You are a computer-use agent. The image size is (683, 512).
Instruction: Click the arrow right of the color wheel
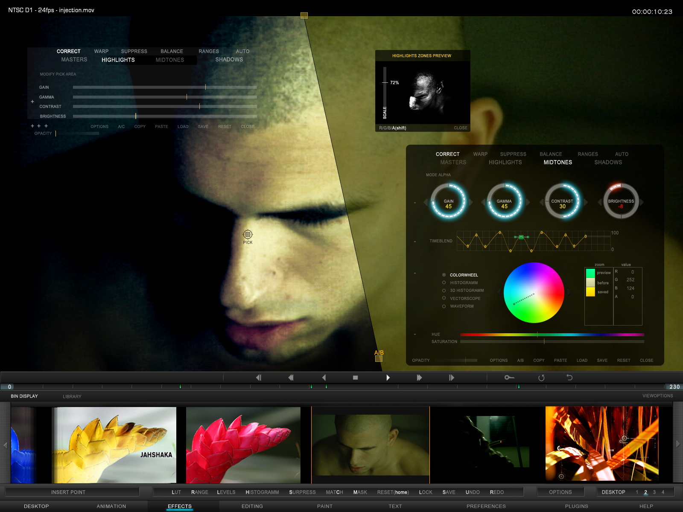pos(569,292)
